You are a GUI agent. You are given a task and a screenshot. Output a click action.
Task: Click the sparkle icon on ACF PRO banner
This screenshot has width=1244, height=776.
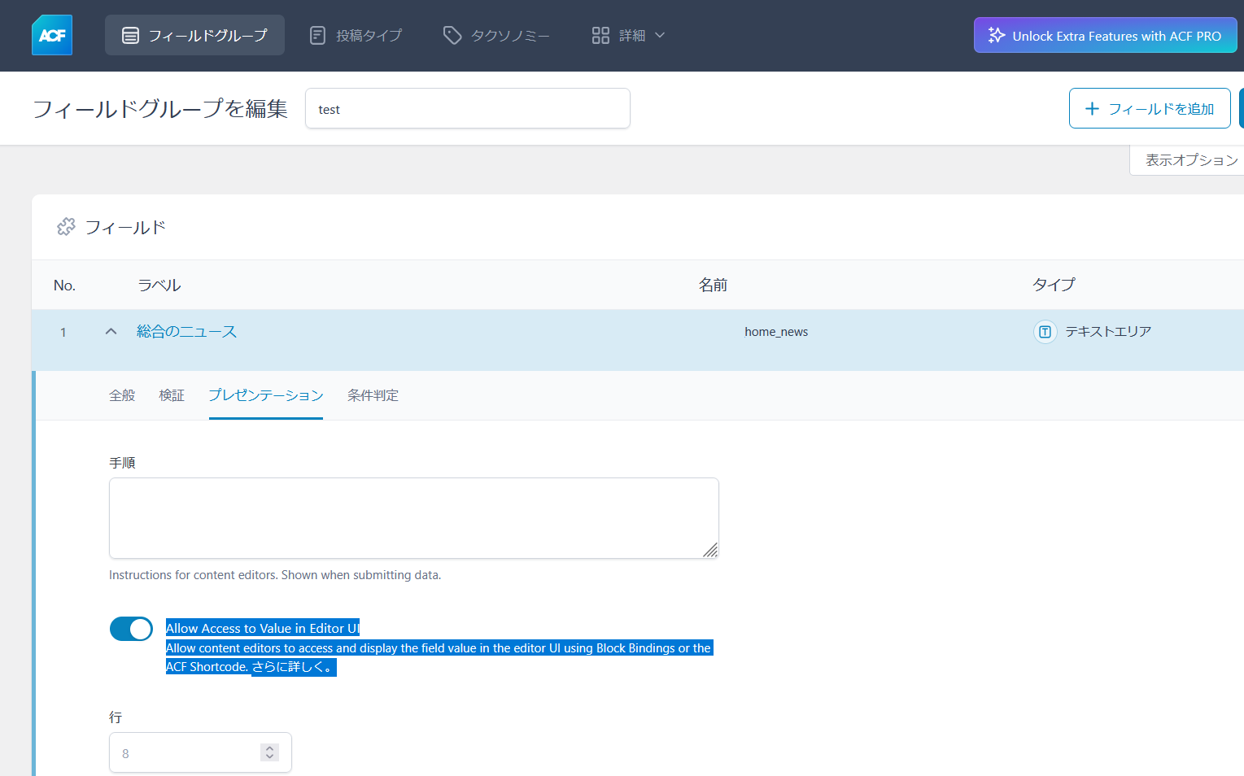click(x=995, y=35)
